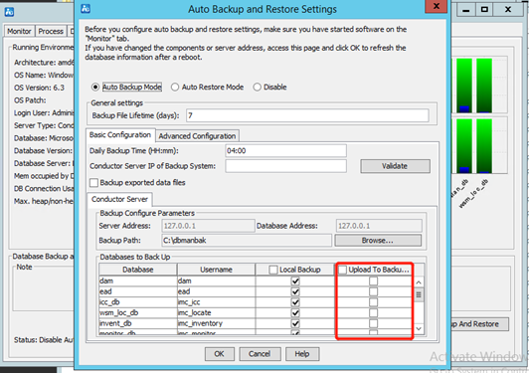The width and height of the screenshot is (530, 374).
Task: Click the imc_locate username cell
Action: point(216,312)
